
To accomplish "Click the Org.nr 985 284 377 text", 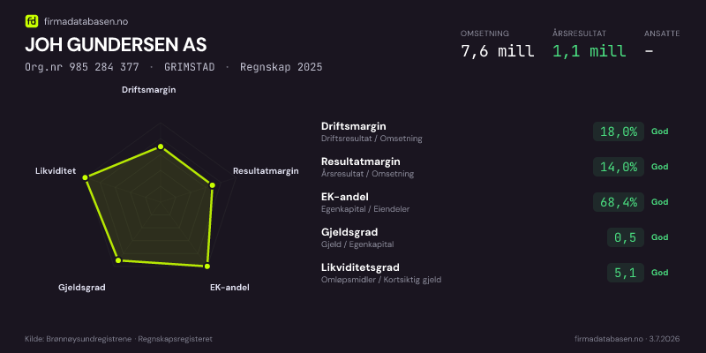I will point(82,67).
